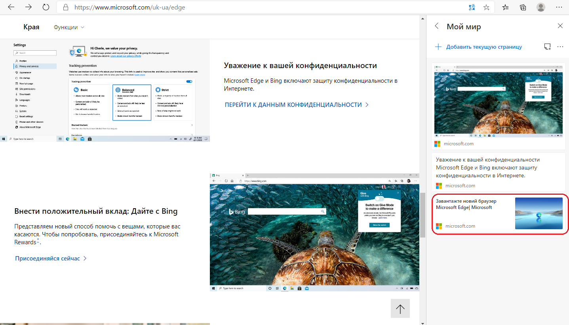Open Завантажте новий браузер Microsoft Edge card
The width and height of the screenshot is (569, 325).
[x=498, y=213]
